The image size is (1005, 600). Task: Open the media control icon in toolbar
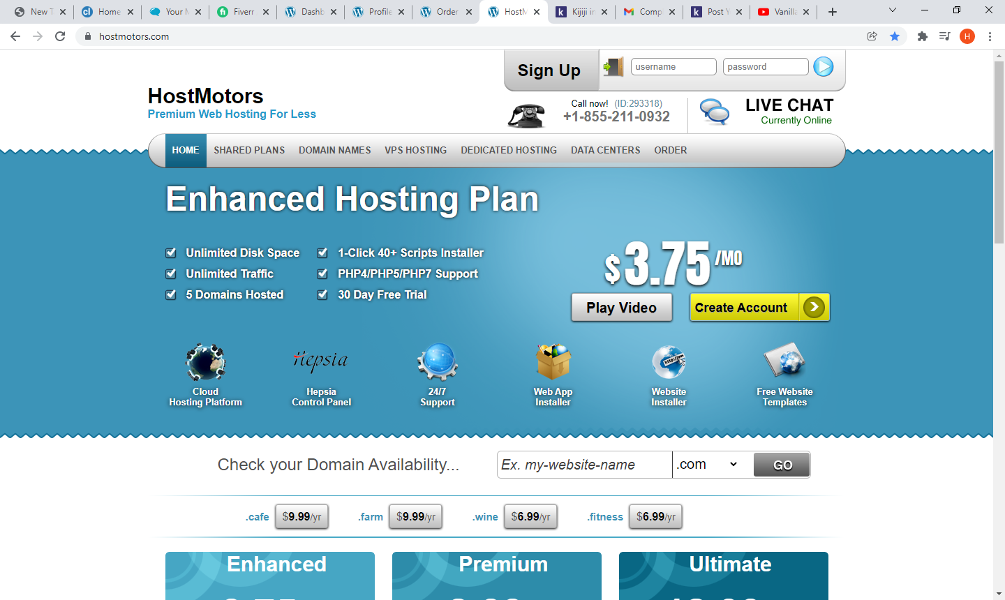coord(945,36)
